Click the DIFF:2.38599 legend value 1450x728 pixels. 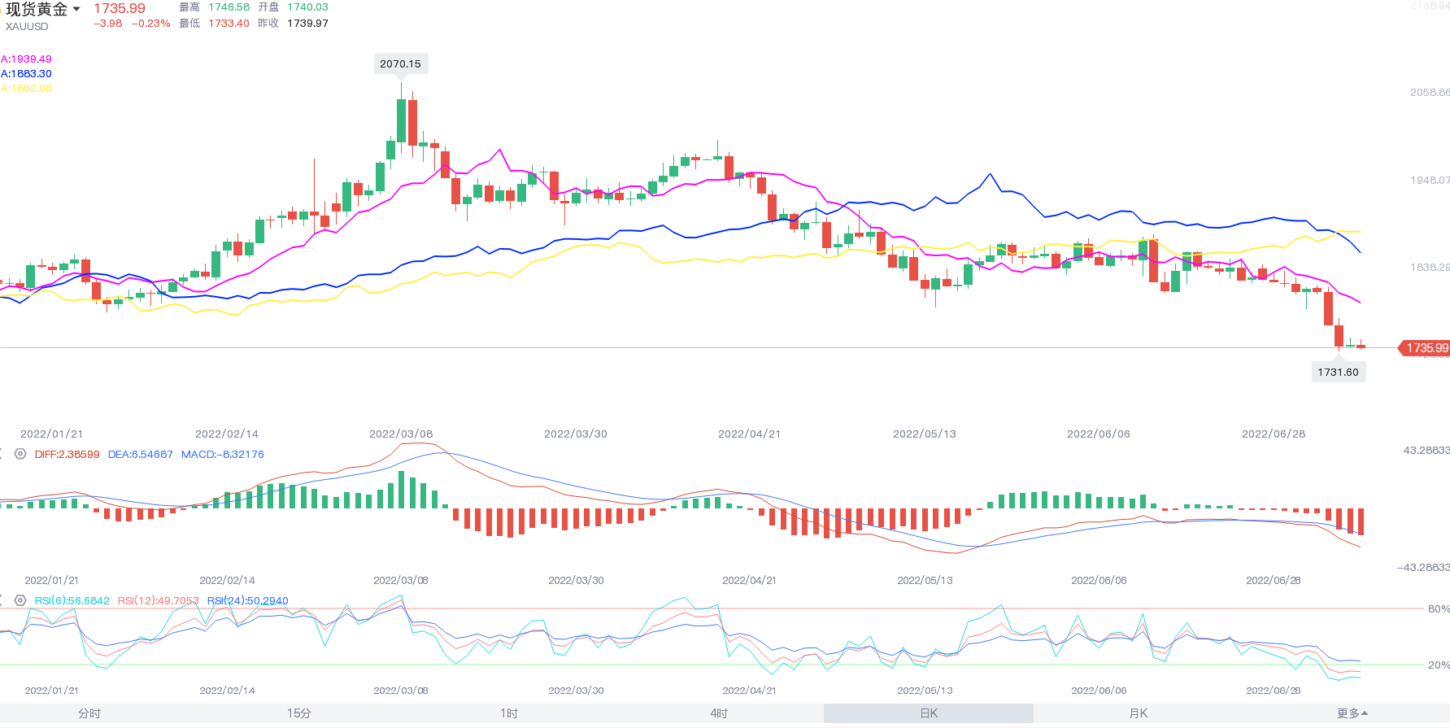(x=67, y=455)
